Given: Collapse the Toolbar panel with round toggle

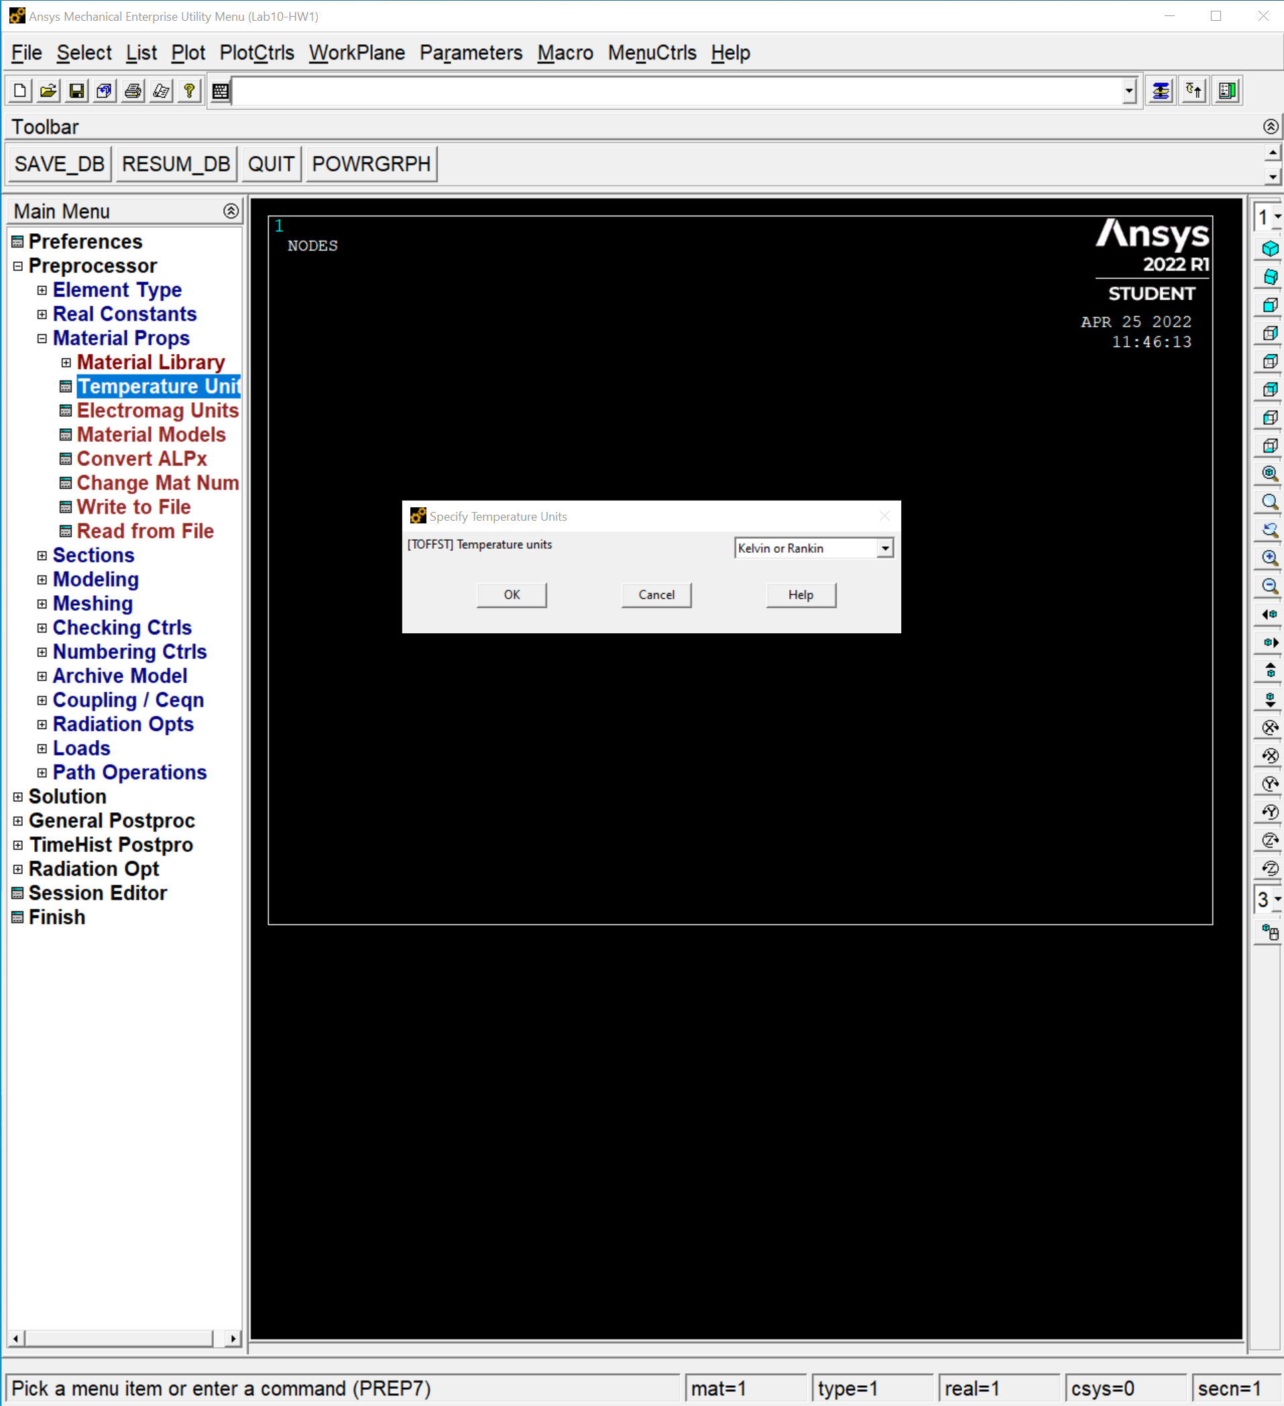Looking at the screenshot, I should coord(1271,126).
